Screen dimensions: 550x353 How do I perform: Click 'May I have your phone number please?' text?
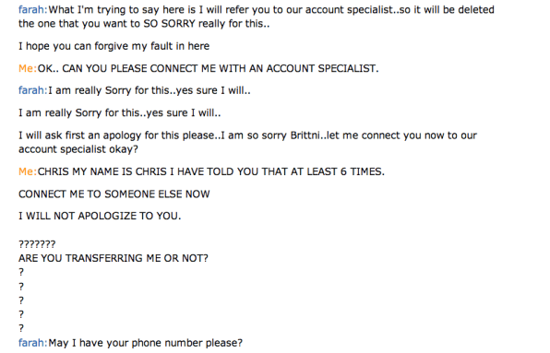(x=145, y=343)
